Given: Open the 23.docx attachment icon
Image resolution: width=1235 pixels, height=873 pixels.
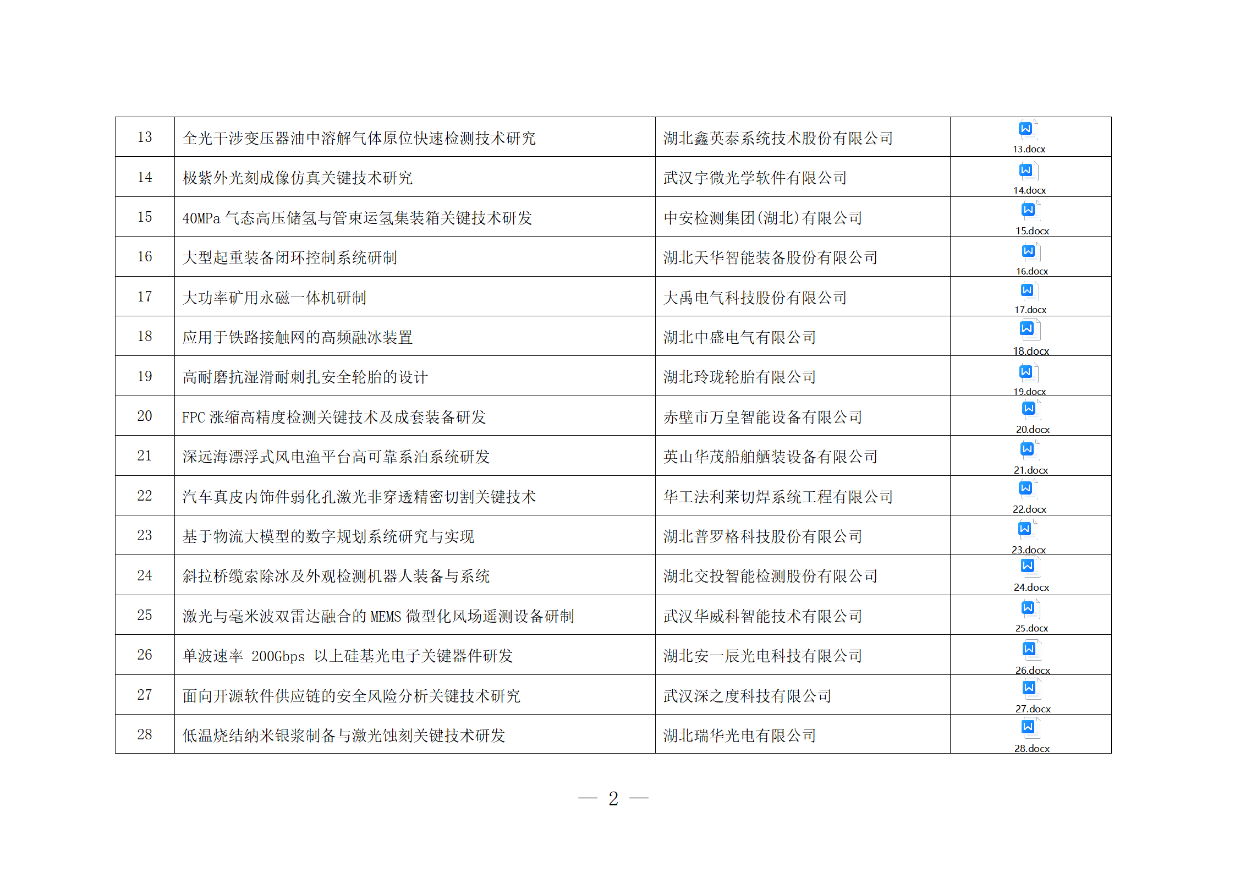Looking at the screenshot, I should (1028, 537).
